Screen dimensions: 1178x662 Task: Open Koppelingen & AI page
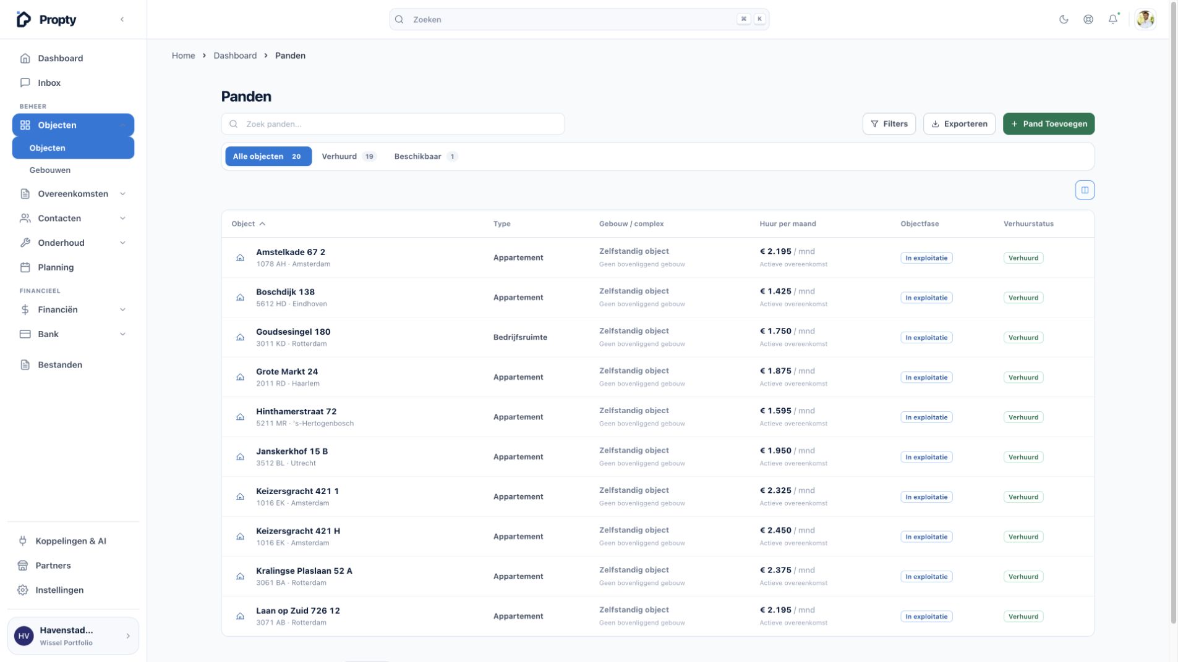(73, 541)
